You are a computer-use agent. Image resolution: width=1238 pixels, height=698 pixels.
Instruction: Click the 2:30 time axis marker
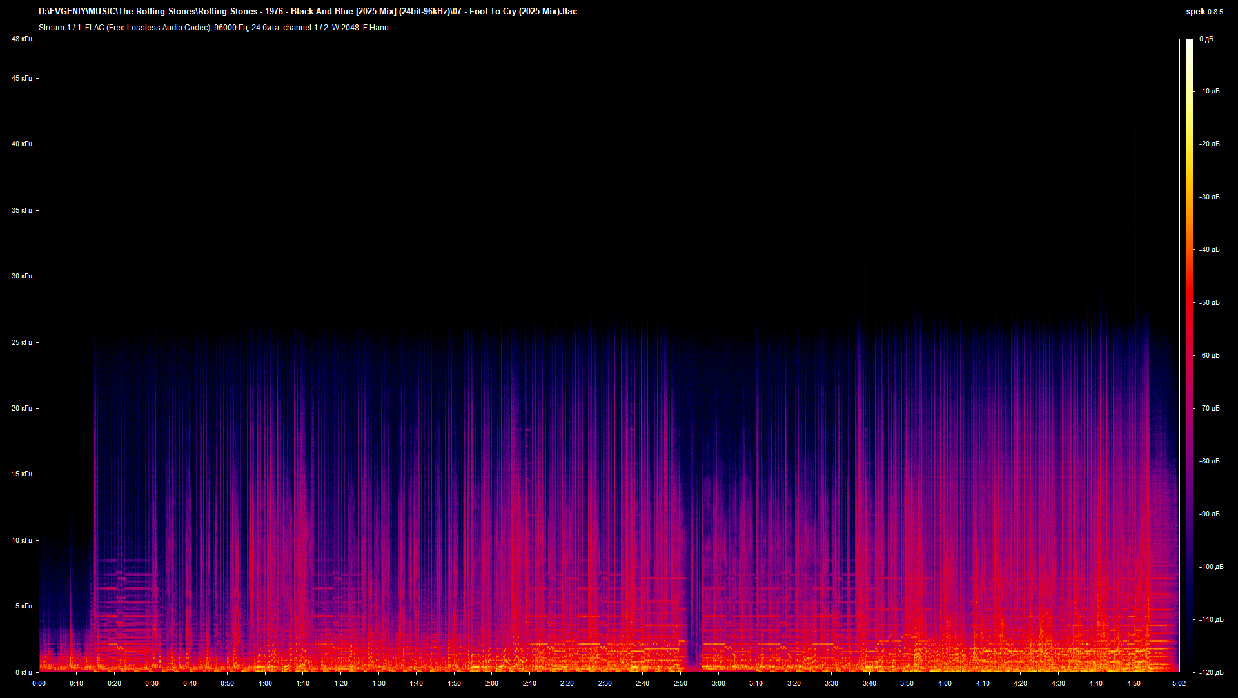pyautogui.click(x=605, y=683)
